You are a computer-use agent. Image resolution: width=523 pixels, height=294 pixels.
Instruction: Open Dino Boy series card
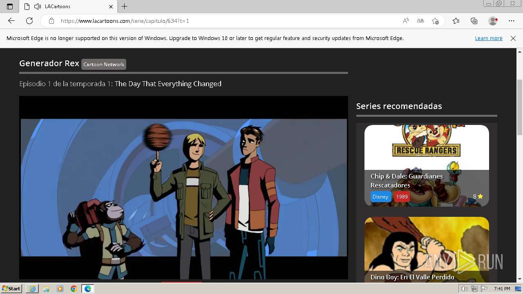[x=427, y=249]
